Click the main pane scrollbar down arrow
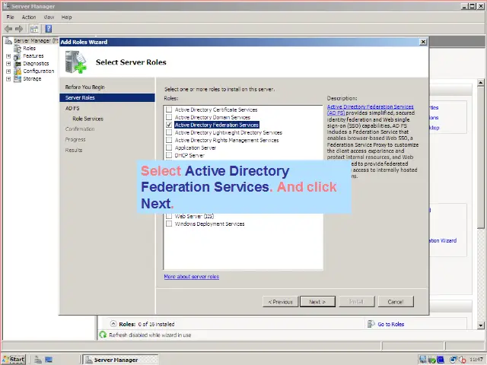Viewport: 487px width, 365px height. pyautogui.click(x=480, y=325)
